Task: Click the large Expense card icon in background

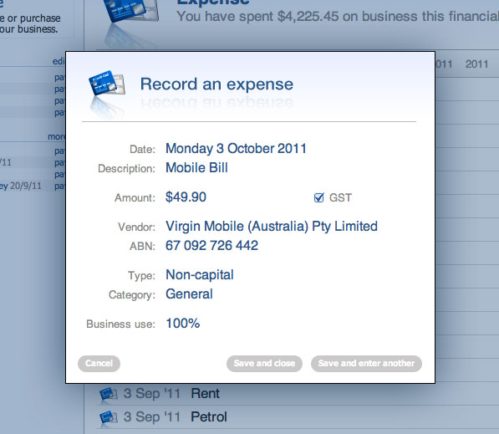Action: coord(130,11)
